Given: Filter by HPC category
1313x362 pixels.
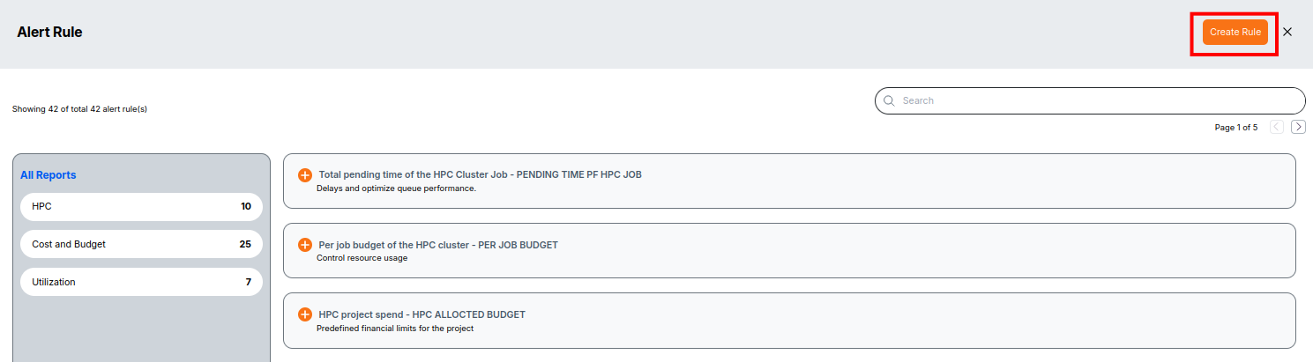Looking at the screenshot, I should [x=141, y=207].
